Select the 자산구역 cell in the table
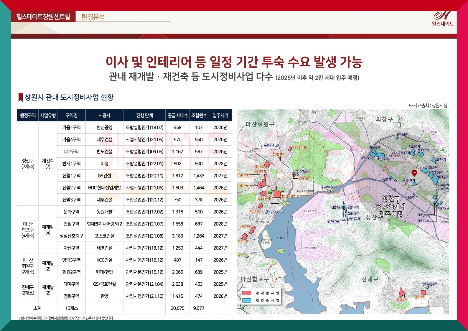The width and height of the screenshot is (468, 331). [71, 248]
